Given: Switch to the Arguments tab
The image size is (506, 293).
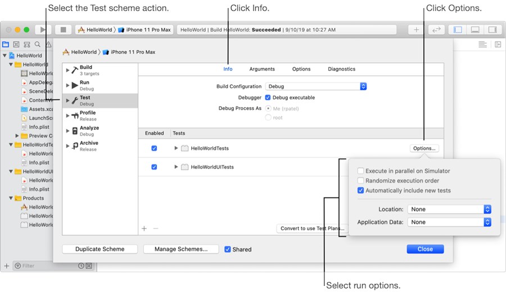Looking at the screenshot, I should coord(262,69).
